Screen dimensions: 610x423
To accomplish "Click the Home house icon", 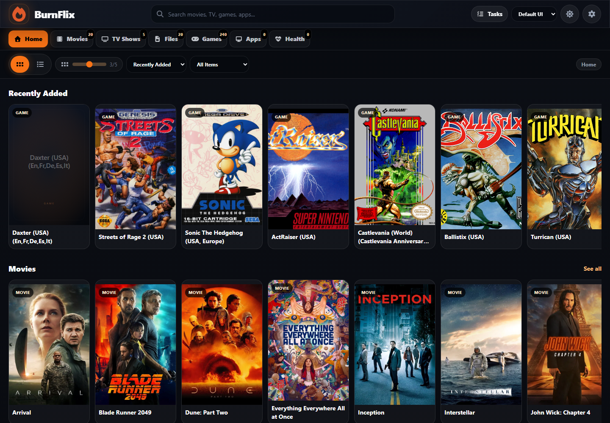I will click(x=18, y=39).
